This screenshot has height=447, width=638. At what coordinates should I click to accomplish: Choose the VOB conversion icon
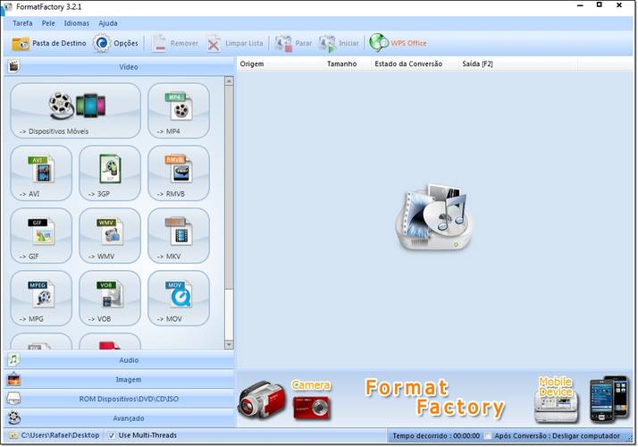[x=110, y=298]
